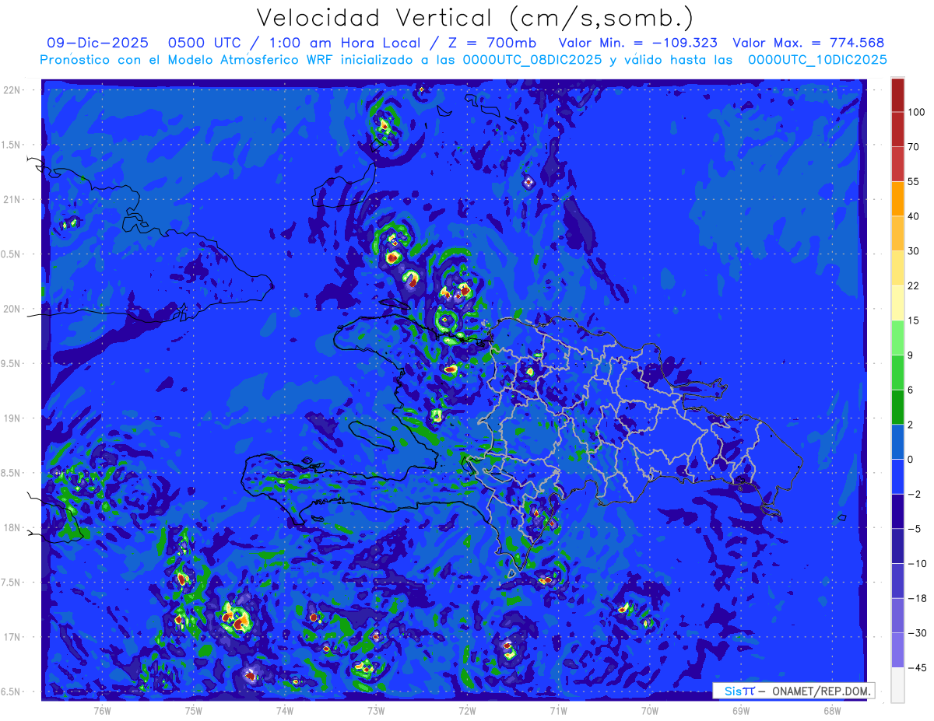
Task: Click the "18N" latitude label
Action: click(13, 528)
